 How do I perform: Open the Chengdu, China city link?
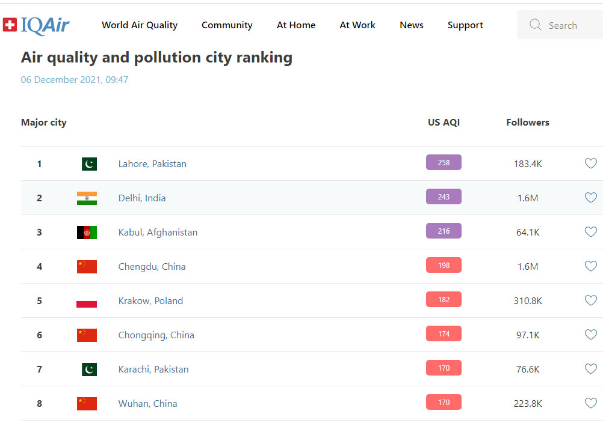click(152, 266)
